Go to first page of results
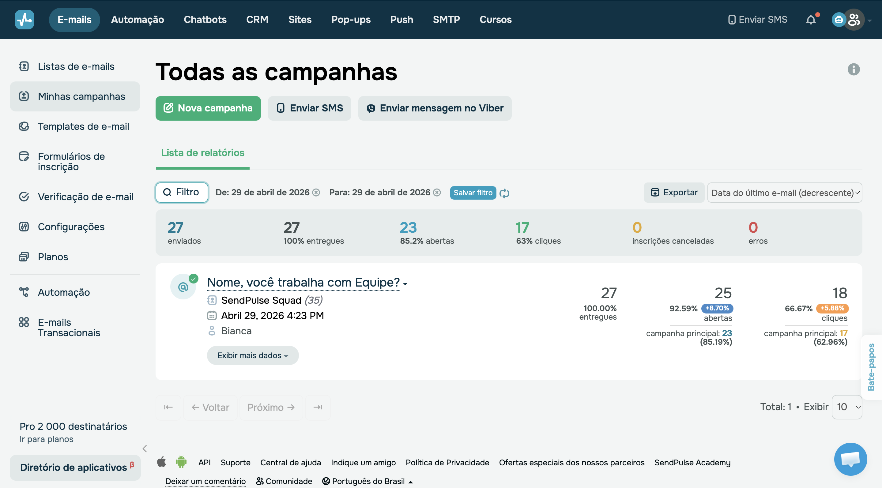 pyautogui.click(x=168, y=407)
